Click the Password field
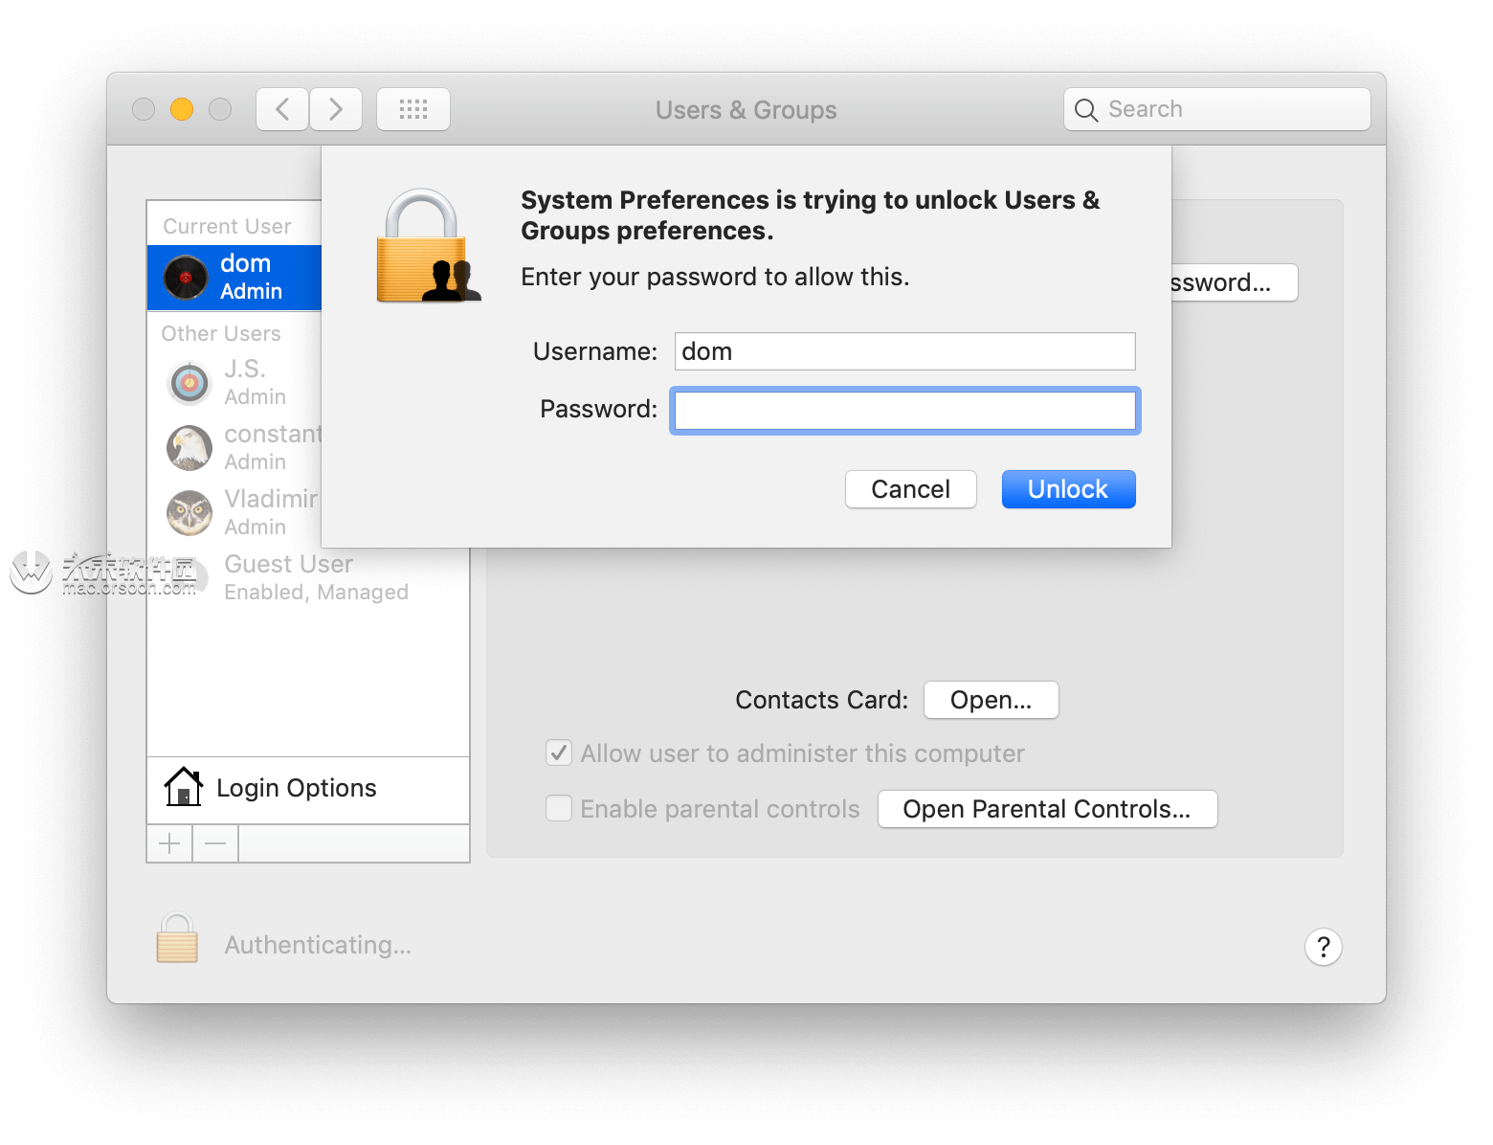This screenshot has width=1493, height=1145. tap(904, 411)
